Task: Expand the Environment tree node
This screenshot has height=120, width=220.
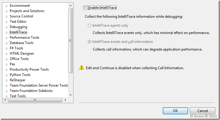Action: pos(7,6)
